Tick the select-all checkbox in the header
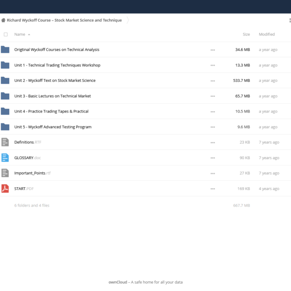291x291 pixels. click(x=6, y=34)
